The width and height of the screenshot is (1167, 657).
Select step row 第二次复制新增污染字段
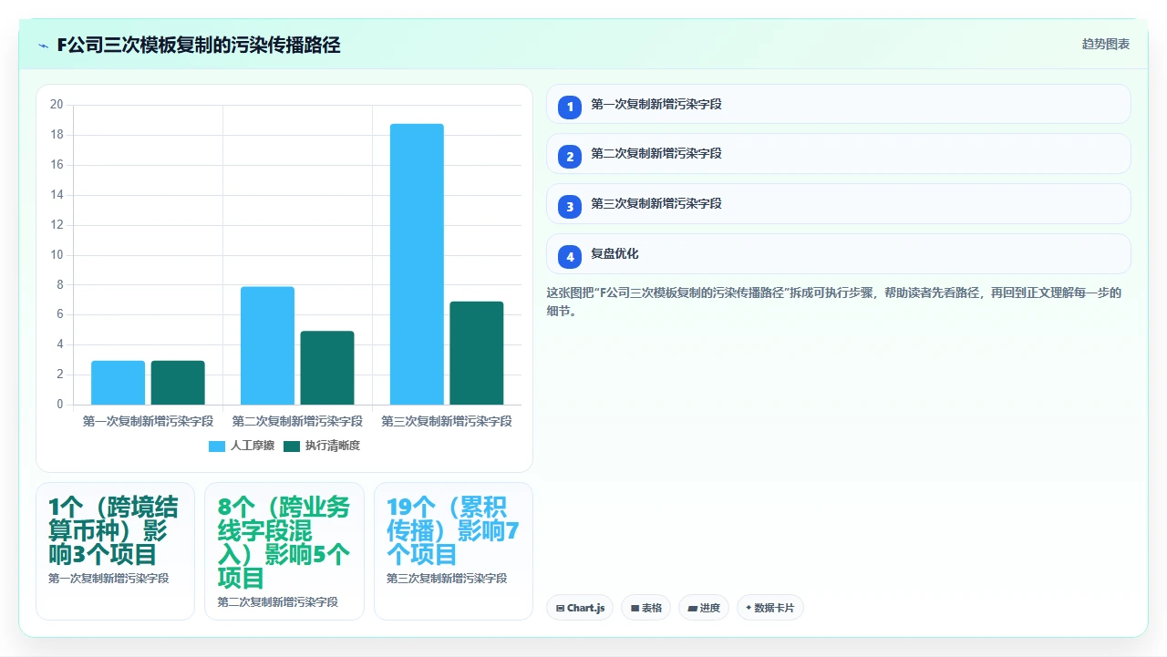point(839,154)
